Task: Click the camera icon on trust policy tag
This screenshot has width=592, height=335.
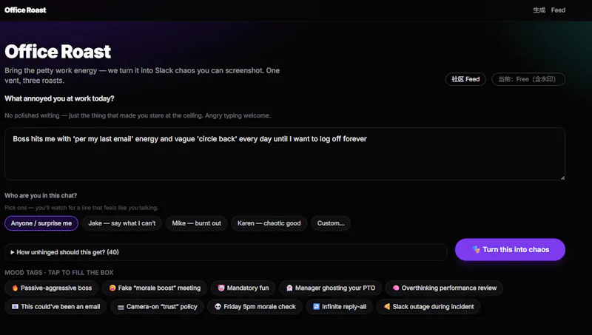Action: [121, 307]
